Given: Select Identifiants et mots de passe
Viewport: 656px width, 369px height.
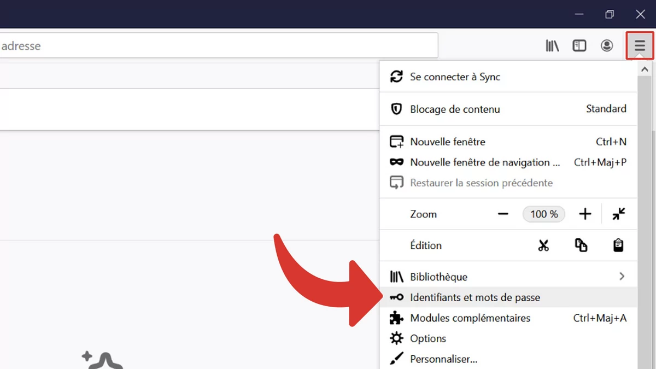Looking at the screenshot, I should tap(475, 297).
